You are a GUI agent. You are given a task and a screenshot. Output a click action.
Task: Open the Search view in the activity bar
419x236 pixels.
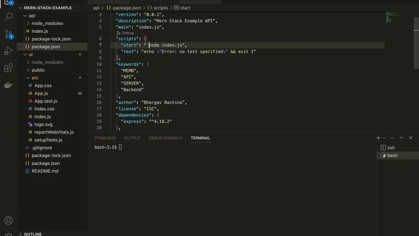click(x=9, y=16)
